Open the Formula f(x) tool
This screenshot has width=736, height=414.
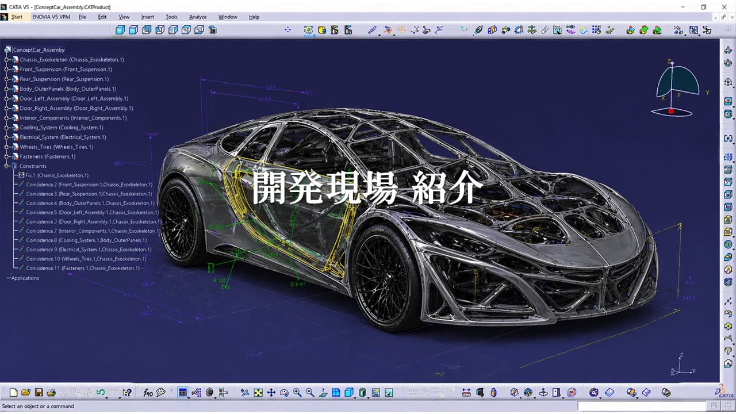(148, 392)
